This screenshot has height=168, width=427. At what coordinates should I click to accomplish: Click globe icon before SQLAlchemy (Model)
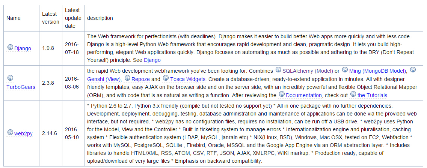click(278, 70)
